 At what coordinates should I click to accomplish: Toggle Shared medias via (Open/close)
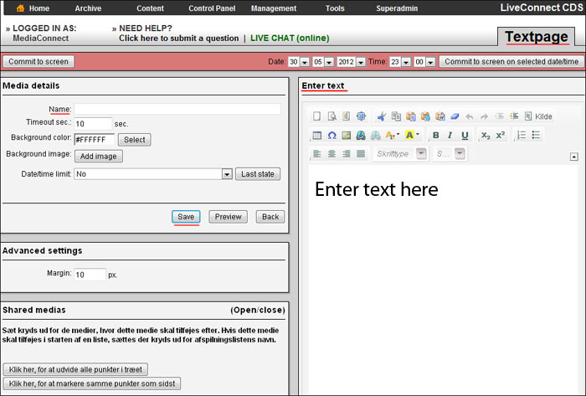coord(258,310)
